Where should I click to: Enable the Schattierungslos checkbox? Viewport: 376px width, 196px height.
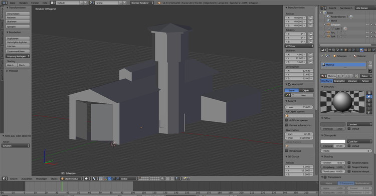tap(349, 162)
